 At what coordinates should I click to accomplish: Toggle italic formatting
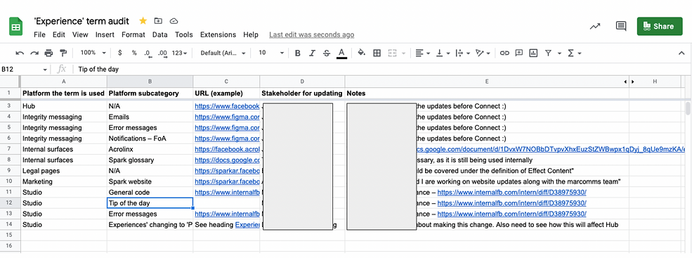312,53
